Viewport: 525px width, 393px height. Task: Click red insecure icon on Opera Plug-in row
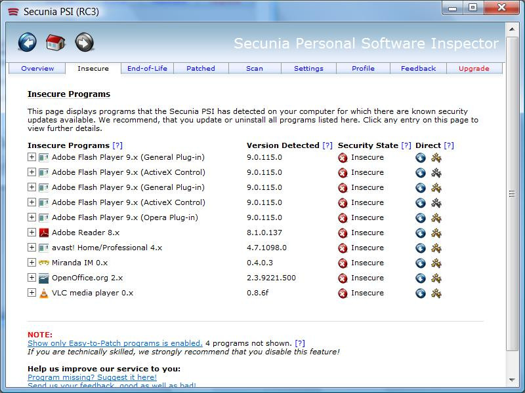coord(343,218)
